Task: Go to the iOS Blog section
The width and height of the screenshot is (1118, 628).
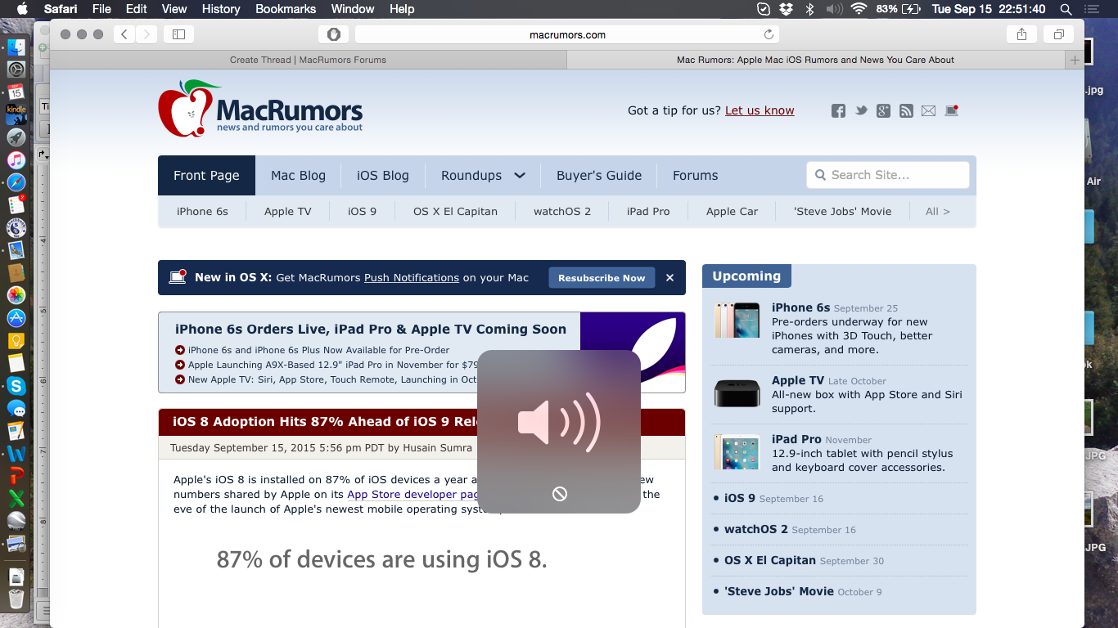Action: click(383, 176)
